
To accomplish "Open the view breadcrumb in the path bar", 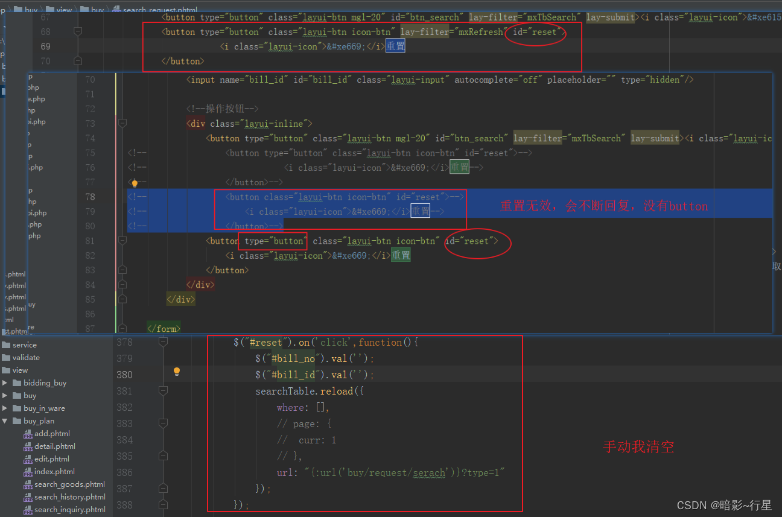I will [63, 10].
